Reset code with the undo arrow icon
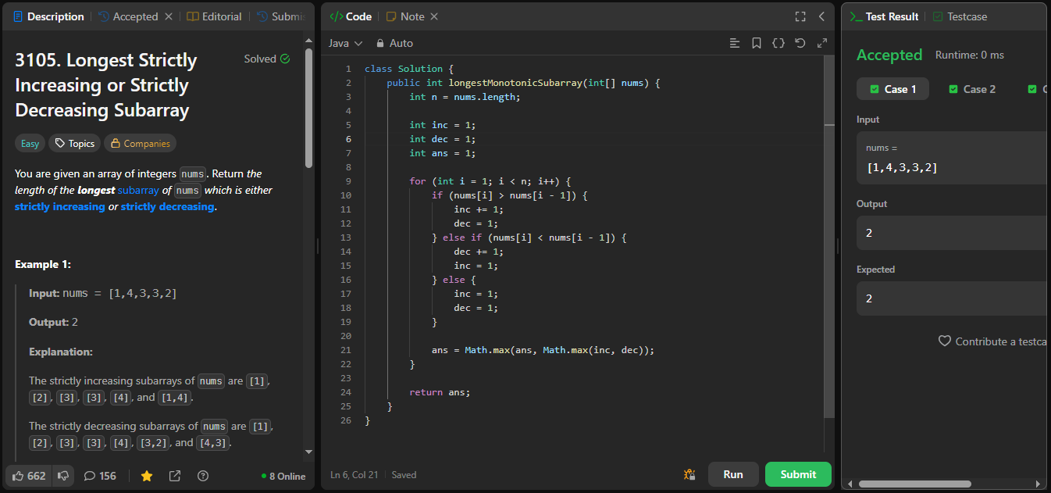1051x493 pixels. pos(800,43)
